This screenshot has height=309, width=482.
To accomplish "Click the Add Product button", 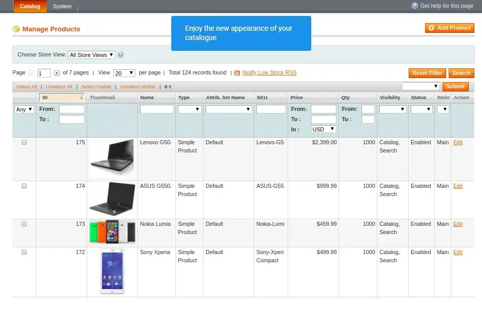I will tap(449, 28).
